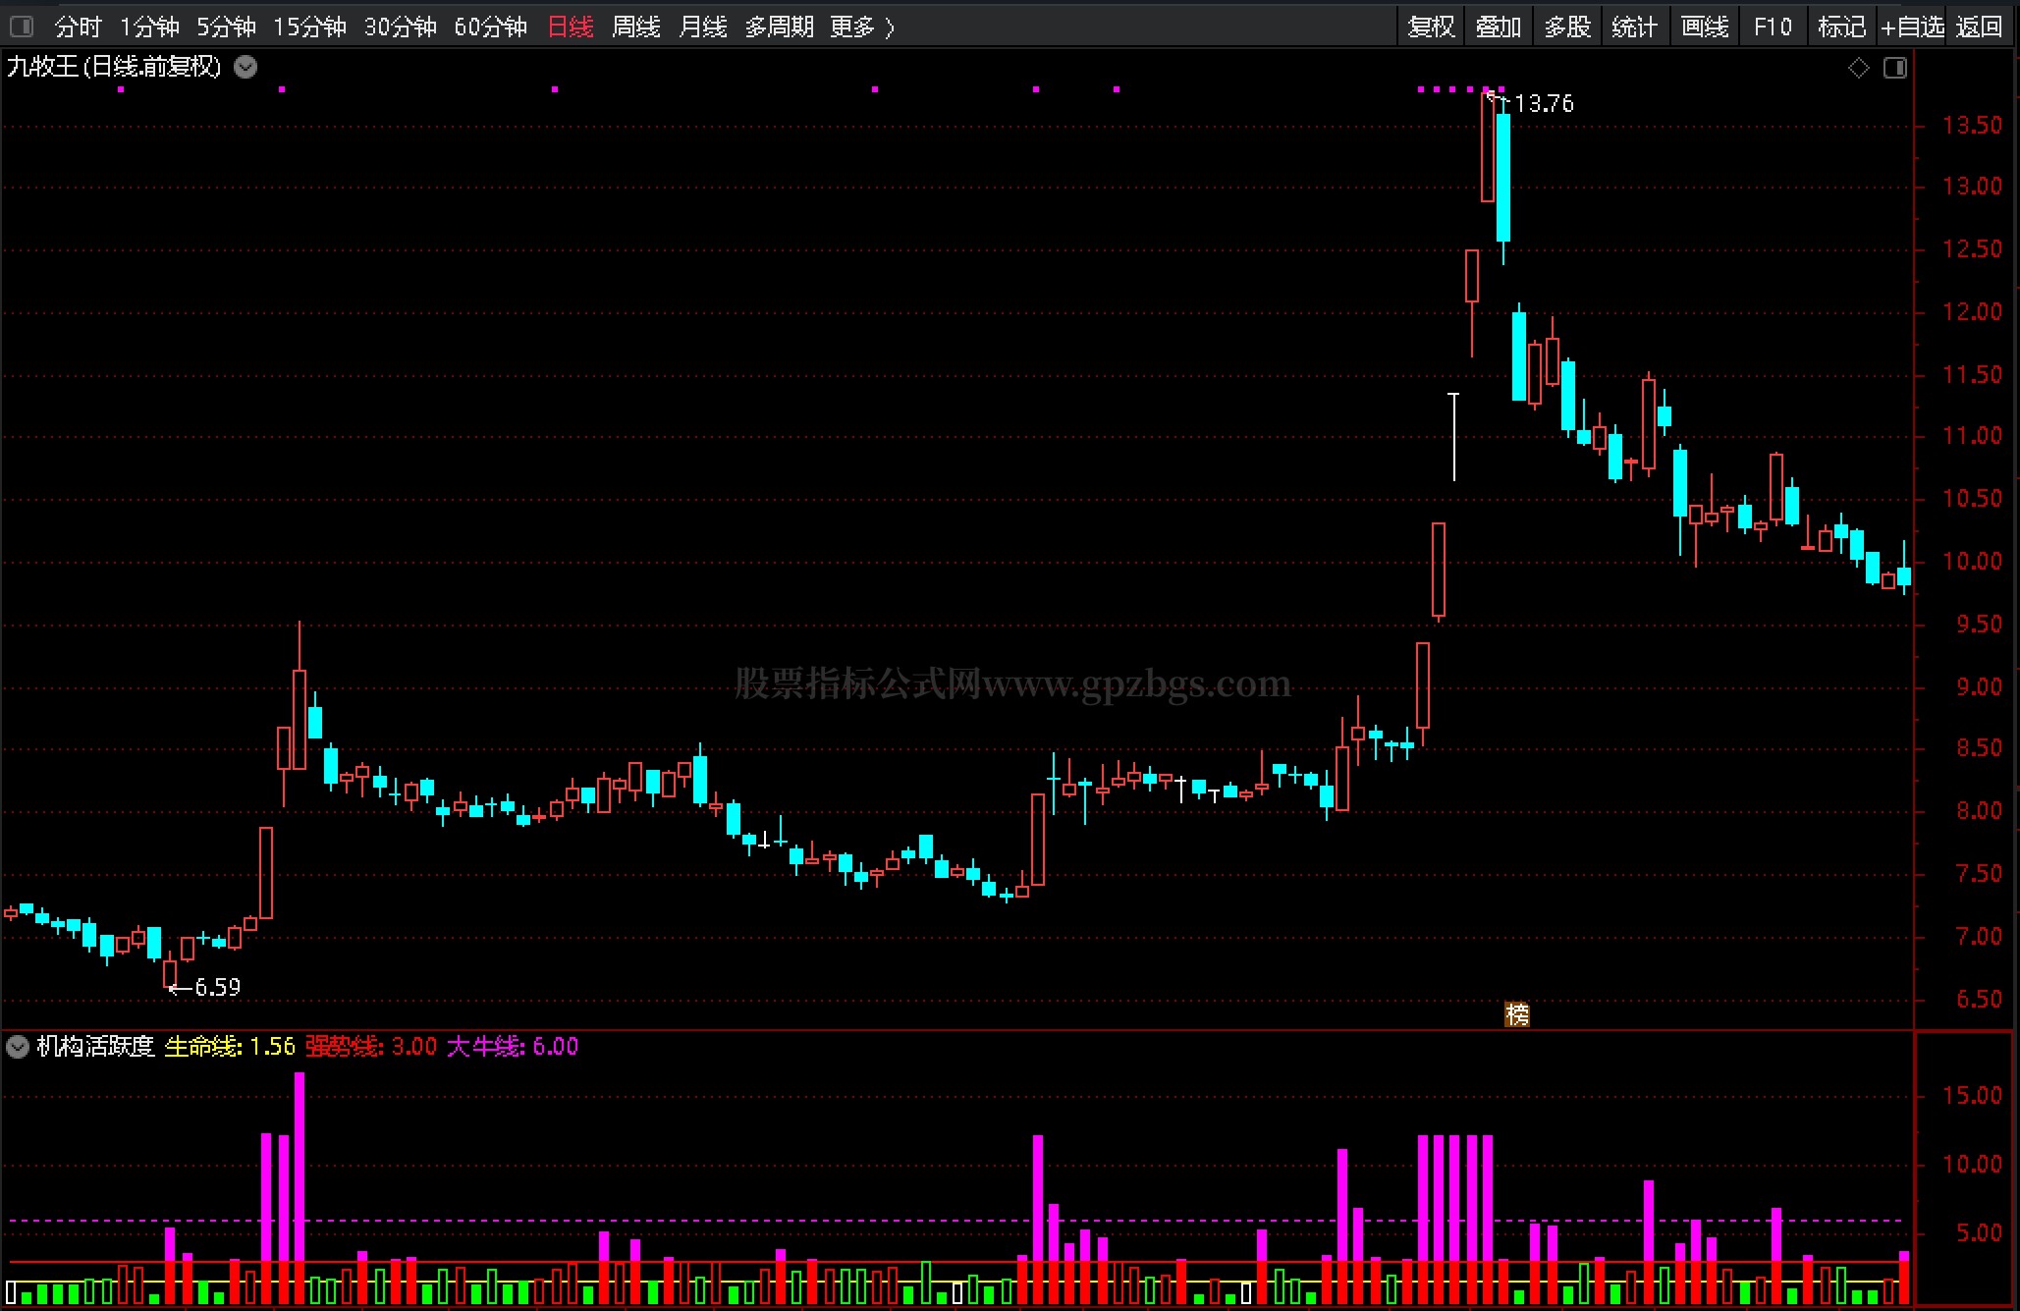Select the 周线 weekly chart tab
The height and width of the screenshot is (1311, 2020).
tap(635, 27)
